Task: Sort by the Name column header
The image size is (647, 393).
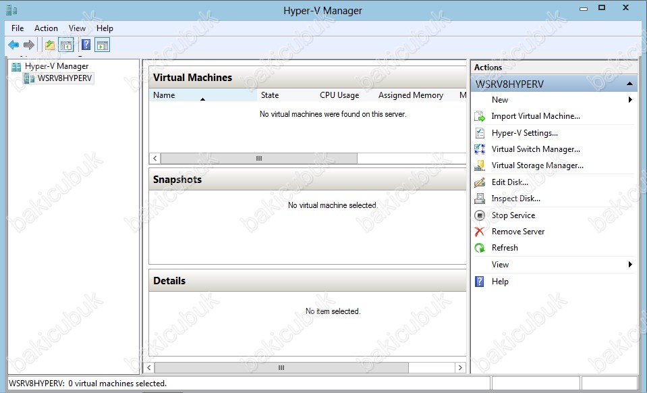Action: pyautogui.click(x=202, y=95)
